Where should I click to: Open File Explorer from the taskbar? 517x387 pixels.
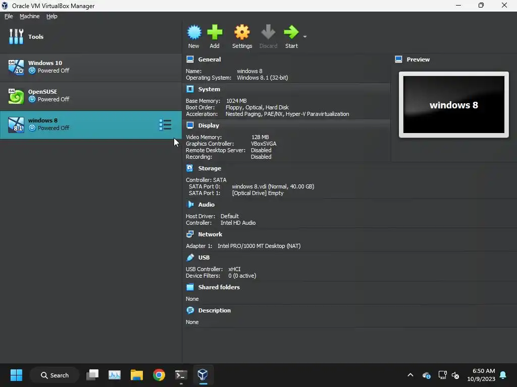(x=136, y=375)
